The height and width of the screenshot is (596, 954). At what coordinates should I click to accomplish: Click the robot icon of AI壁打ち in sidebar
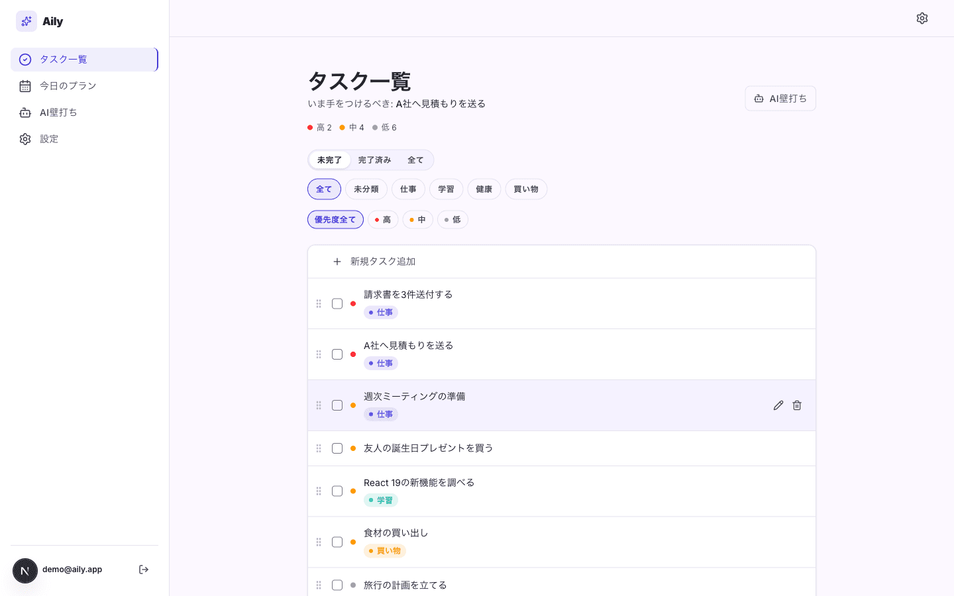[x=25, y=113]
